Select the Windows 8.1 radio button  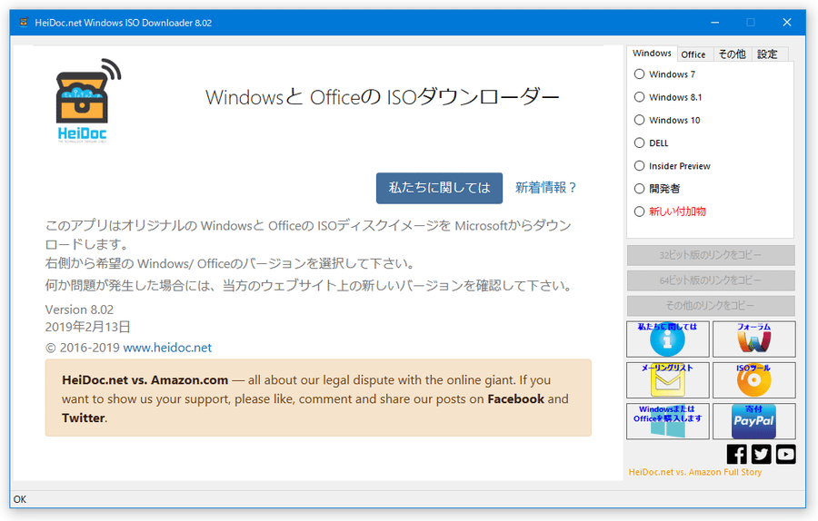640,97
